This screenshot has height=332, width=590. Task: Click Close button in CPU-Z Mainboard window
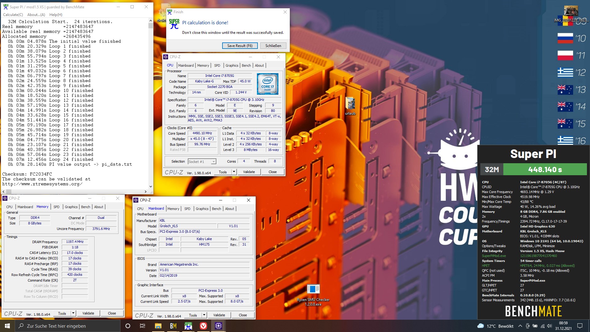pyautogui.click(x=243, y=315)
